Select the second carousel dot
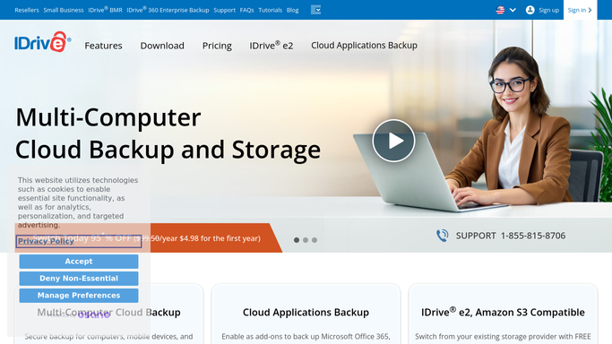The height and width of the screenshot is (344, 612). [306, 240]
